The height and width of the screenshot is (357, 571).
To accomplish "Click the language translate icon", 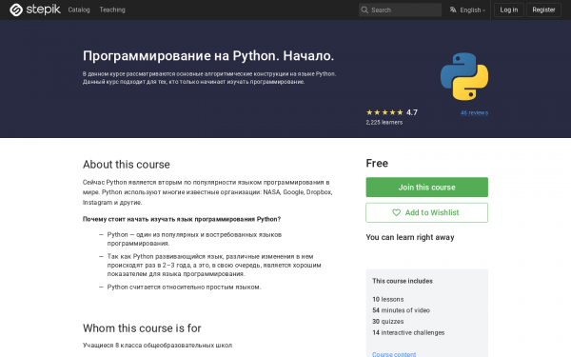I will click(x=453, y=10).
